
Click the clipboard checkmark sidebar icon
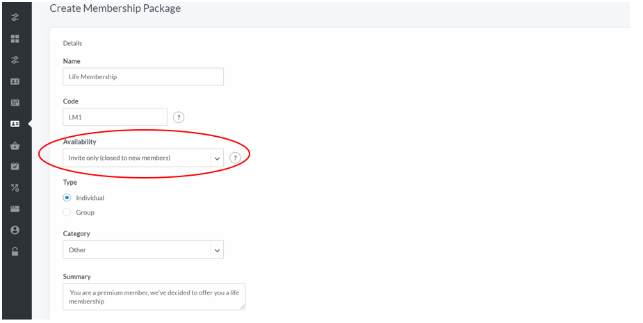(15, 167)
